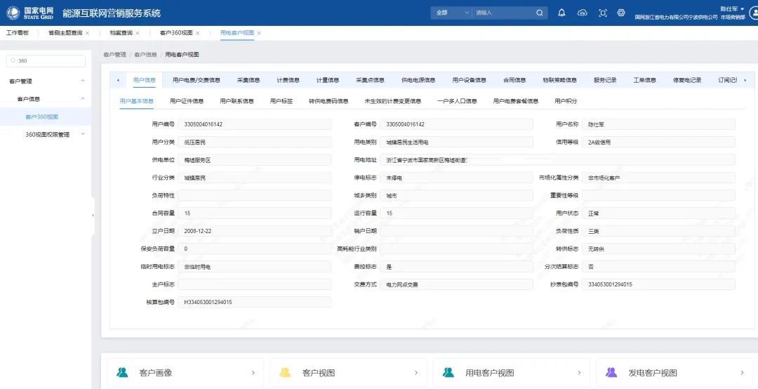
Task: Switch to the 客户360视图 top tab
Action: [x=176, y=33]
